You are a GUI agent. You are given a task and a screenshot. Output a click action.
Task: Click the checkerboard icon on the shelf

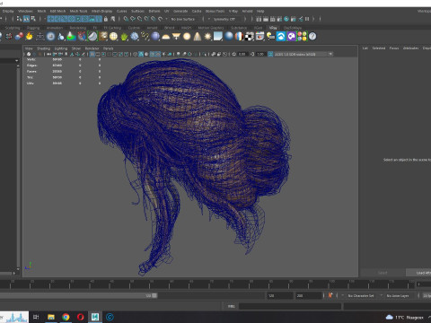pos(250,37)
